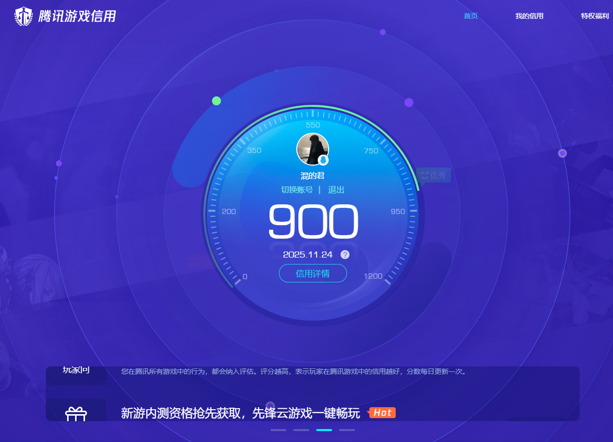
Task: Click the active cyan carousel indicator
Action: [x=324, y=430]
